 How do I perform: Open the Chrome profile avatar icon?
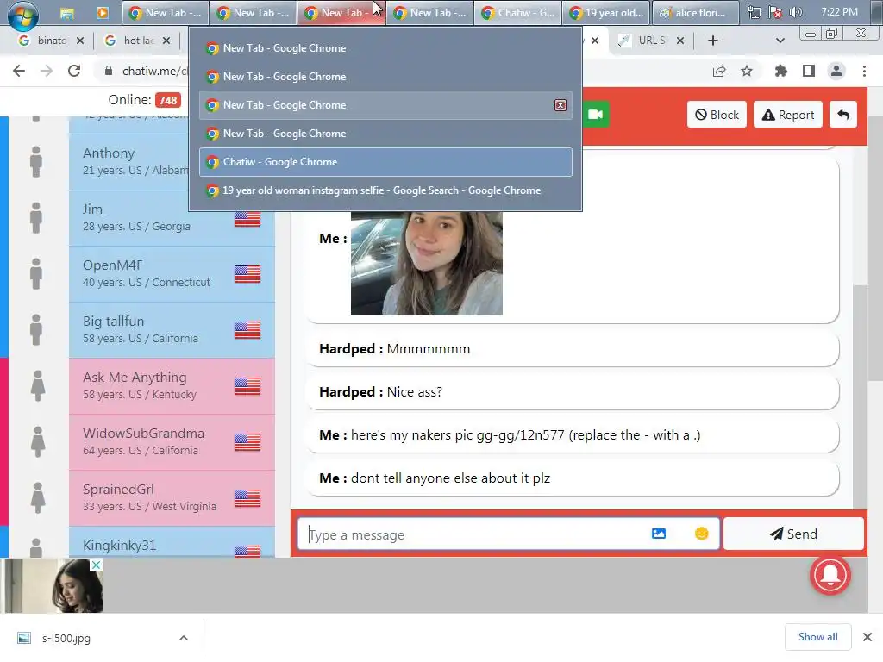pyautogui.click(x=836, y=71)
